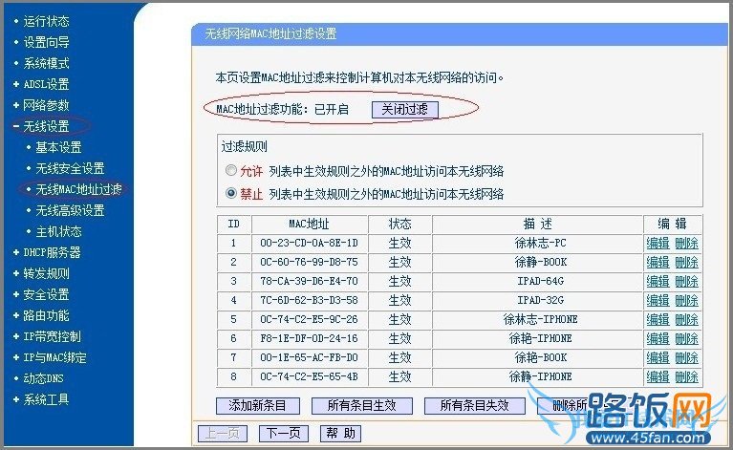Expand the 转发规则 section

[x=46, y=273]
